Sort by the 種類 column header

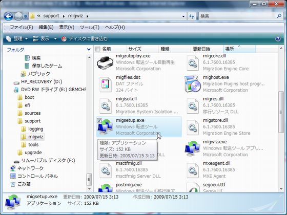pyautogui.click(x=165, y=49)
